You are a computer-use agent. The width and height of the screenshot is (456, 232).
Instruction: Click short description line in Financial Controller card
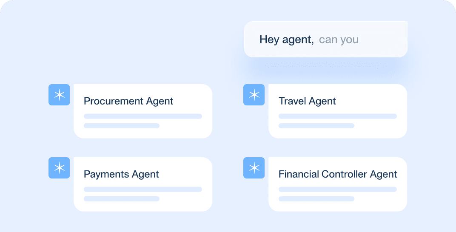316,199
